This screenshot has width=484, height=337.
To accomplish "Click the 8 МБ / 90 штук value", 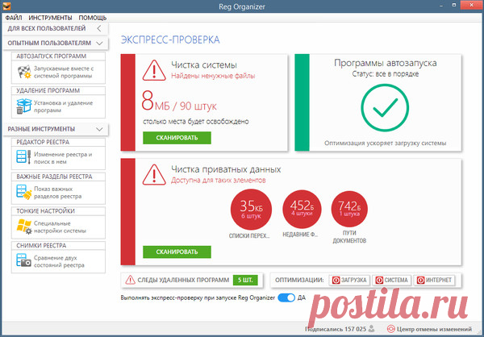I will click(179, 102).
